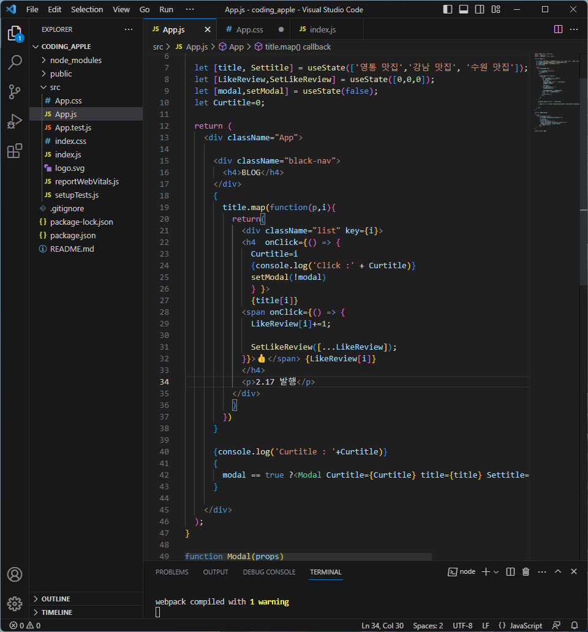Expand the public folder

[x=86, y=73]
